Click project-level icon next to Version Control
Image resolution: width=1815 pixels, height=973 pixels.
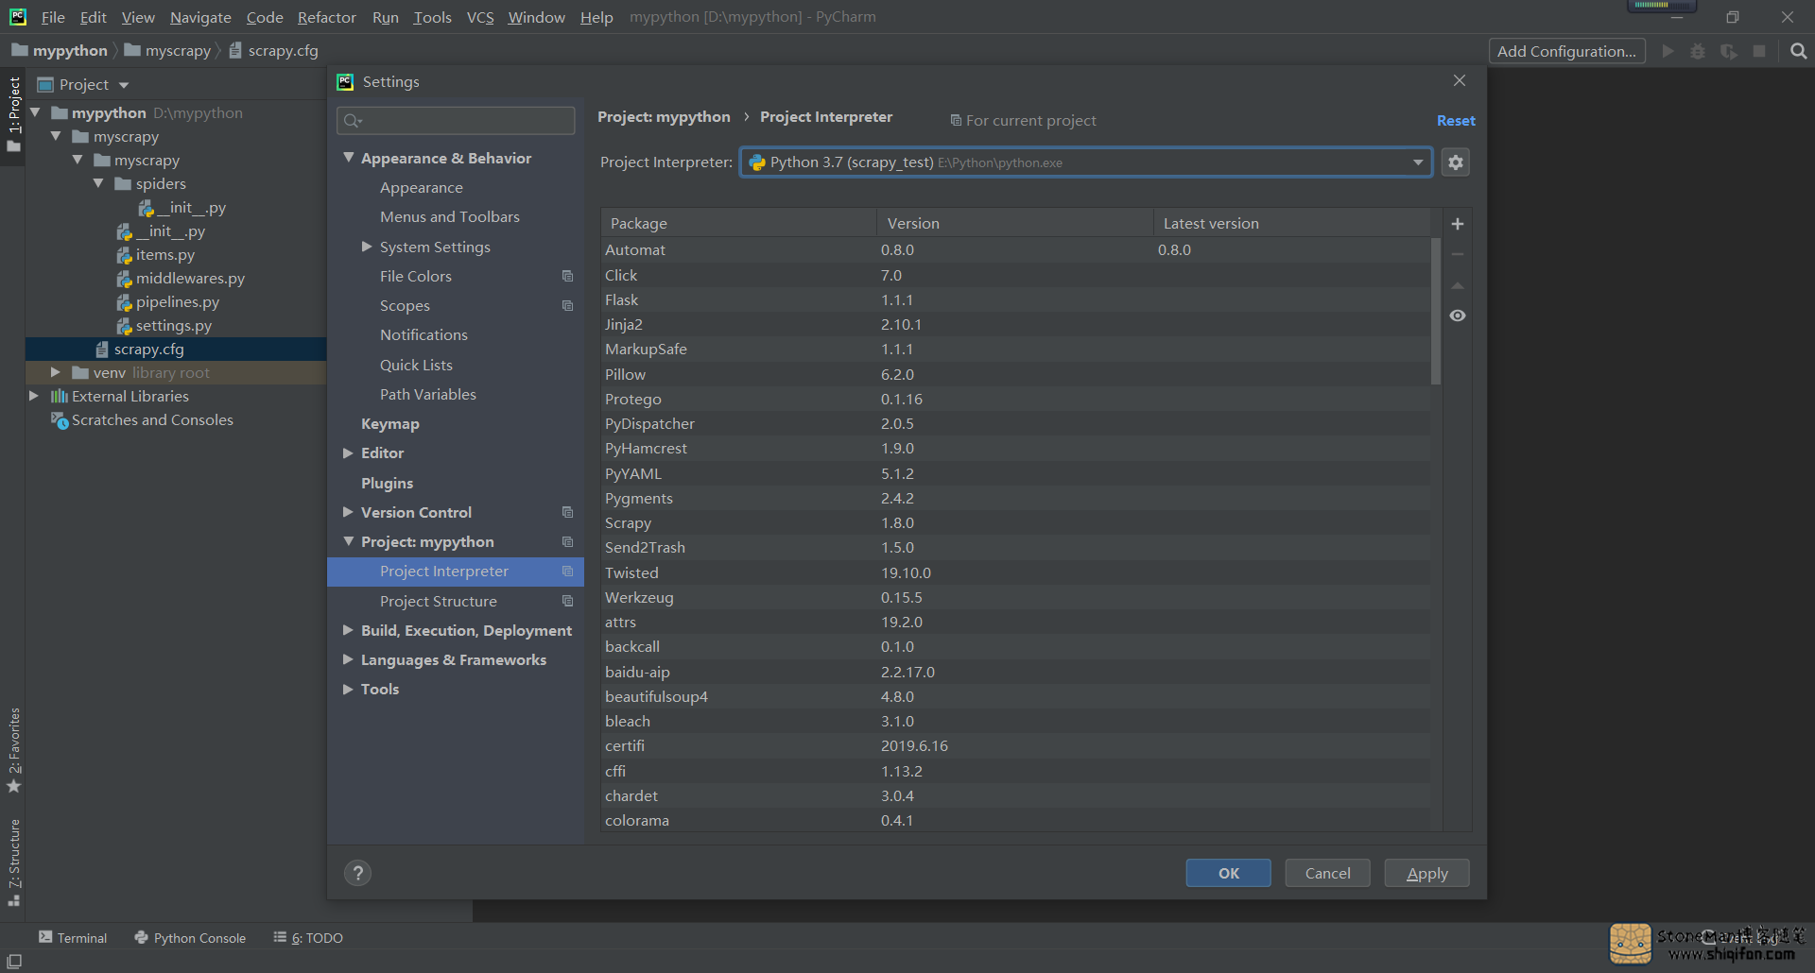(x=567, y=512)
